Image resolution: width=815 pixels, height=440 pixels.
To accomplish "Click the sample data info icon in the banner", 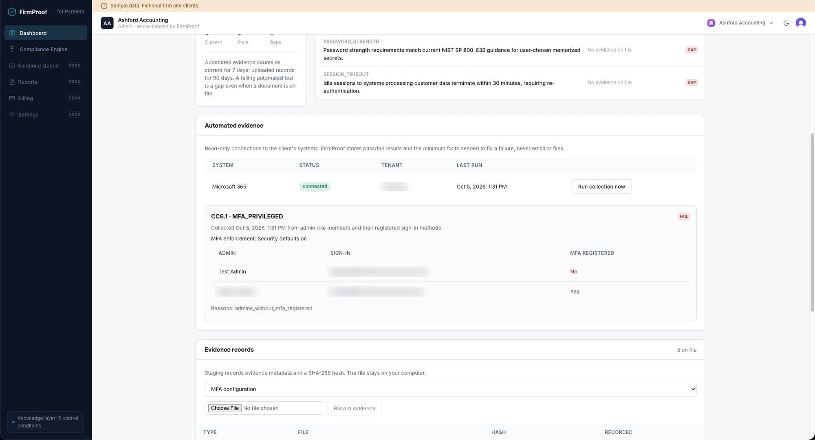I will point(104,6).
